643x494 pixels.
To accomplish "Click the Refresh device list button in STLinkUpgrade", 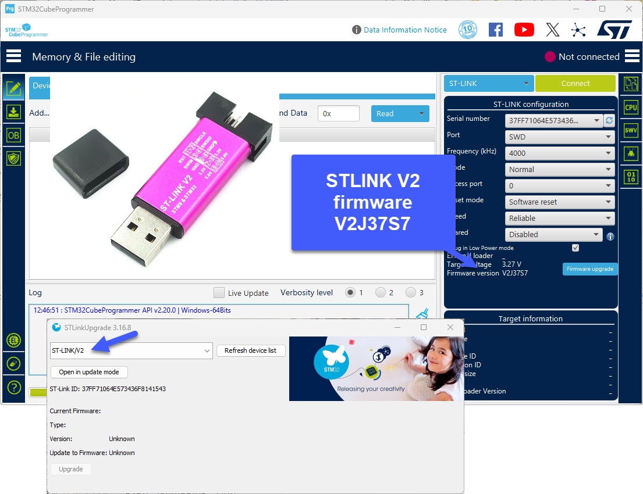I will pyautogui.click(x=251, y=350).
